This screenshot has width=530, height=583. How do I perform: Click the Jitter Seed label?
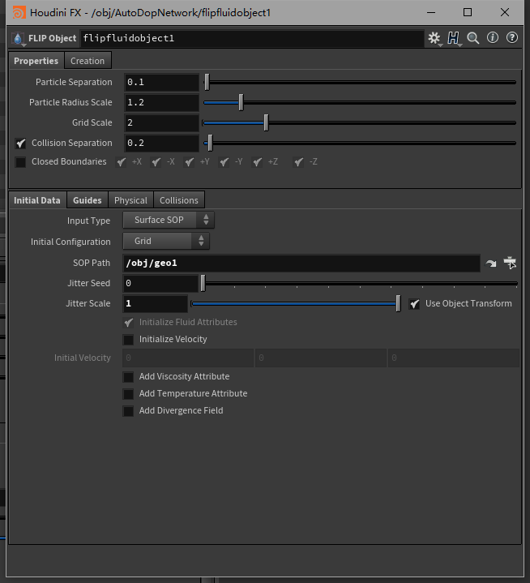point(88,283)
